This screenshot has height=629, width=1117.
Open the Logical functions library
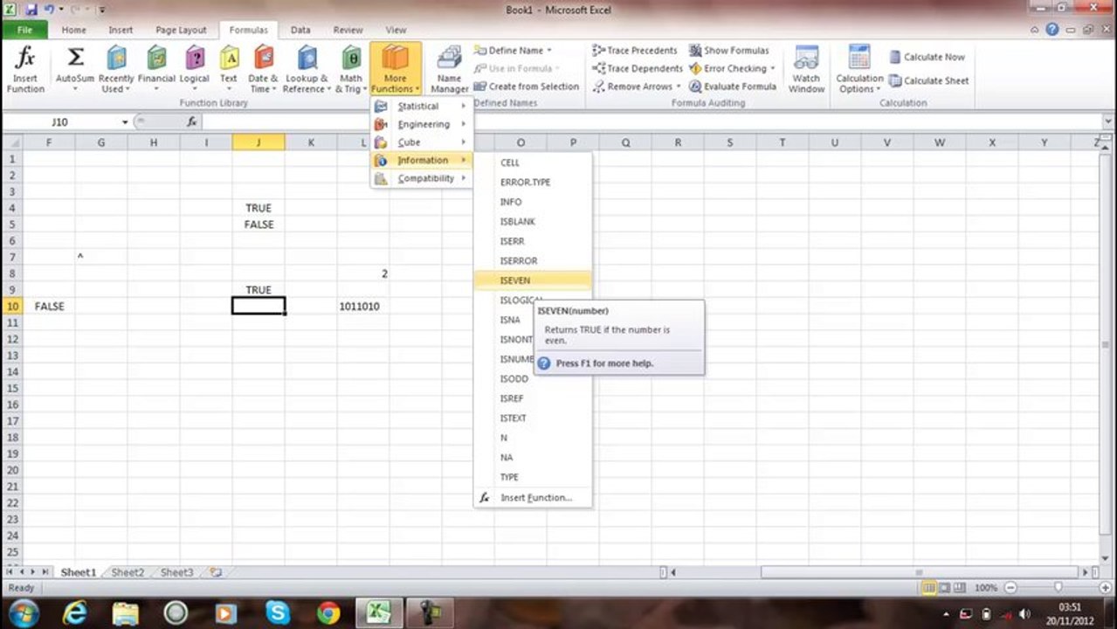(194, 70)
